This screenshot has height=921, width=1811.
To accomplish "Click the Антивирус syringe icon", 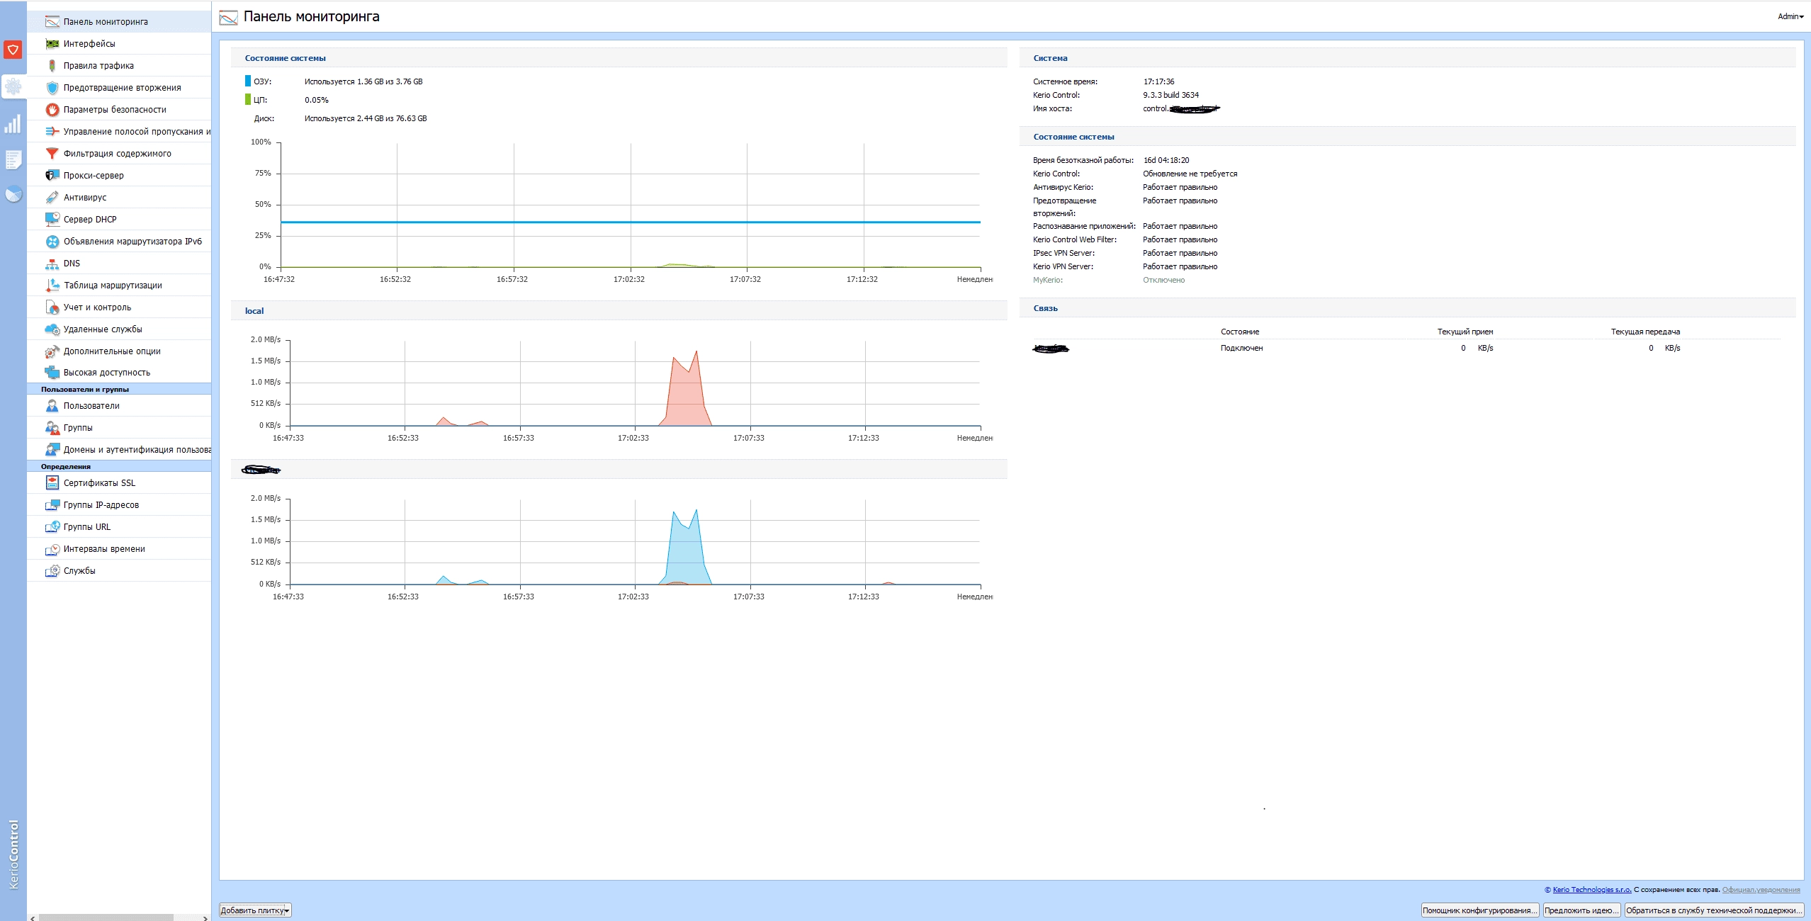I will (x=52, y=198).
